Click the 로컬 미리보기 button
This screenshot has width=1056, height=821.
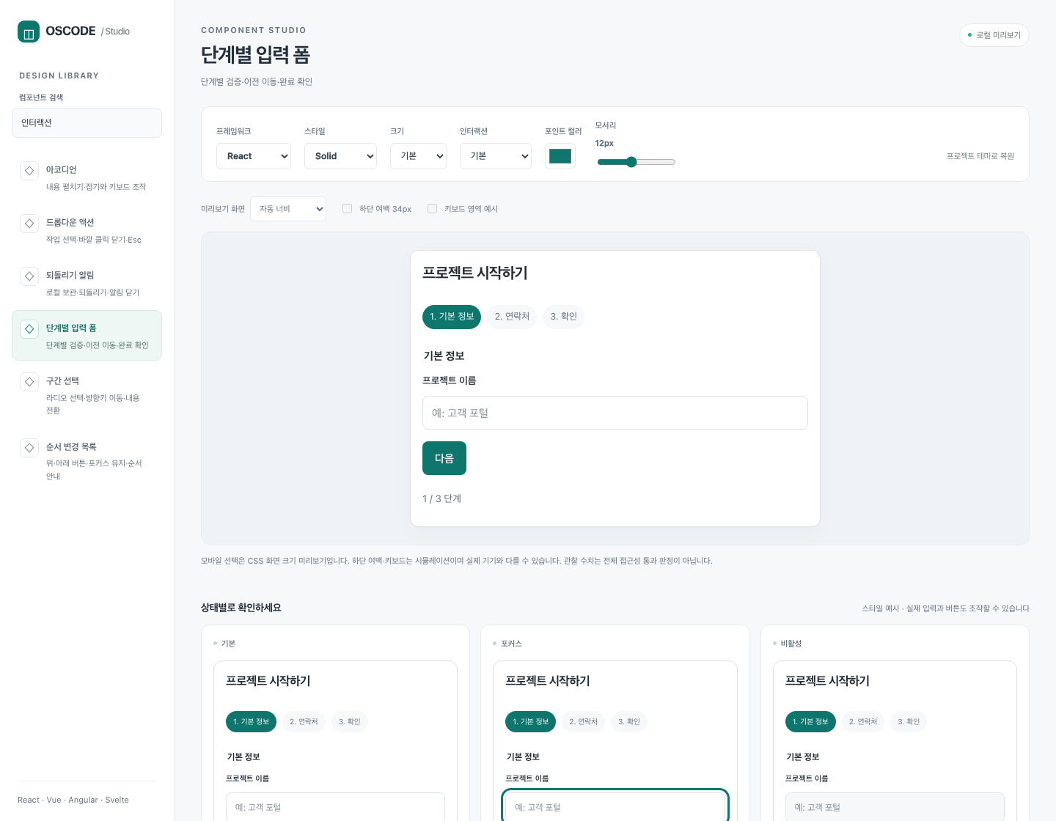pos(994,35)
